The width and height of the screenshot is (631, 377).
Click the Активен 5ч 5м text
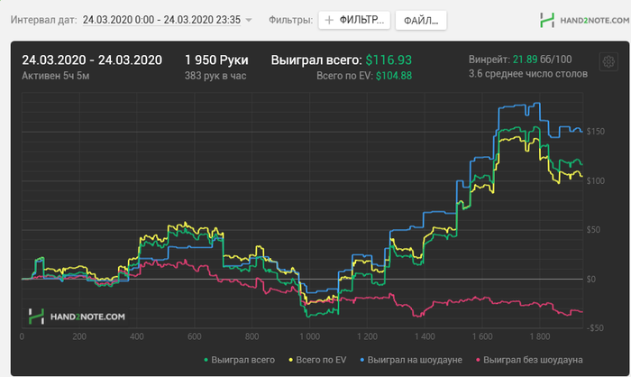point(56,76)
